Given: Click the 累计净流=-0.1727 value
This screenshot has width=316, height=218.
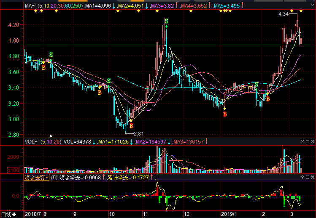Looking at the screenshot, I should coord(128,178).
